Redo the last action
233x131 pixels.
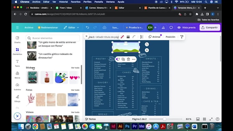pos(95,27)
